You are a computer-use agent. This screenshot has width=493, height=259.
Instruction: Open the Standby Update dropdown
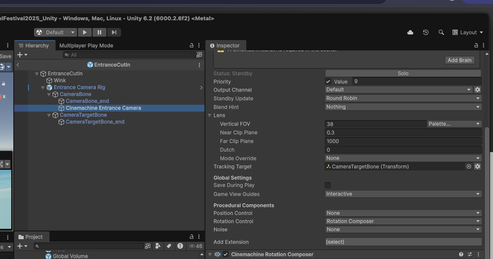point(403,98)
